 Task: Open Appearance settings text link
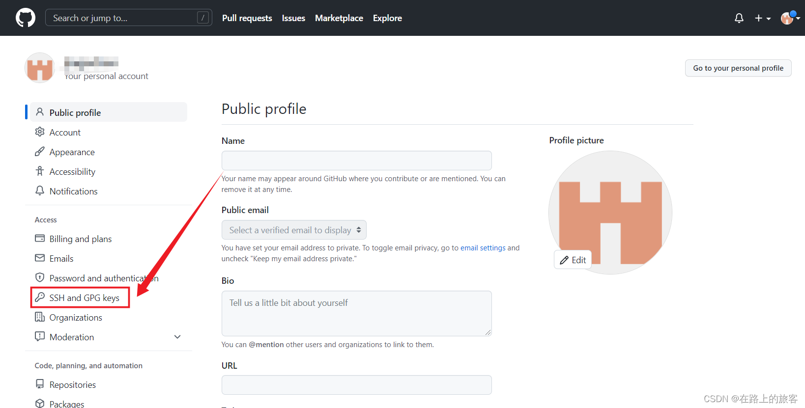click(x=72, y=152)
